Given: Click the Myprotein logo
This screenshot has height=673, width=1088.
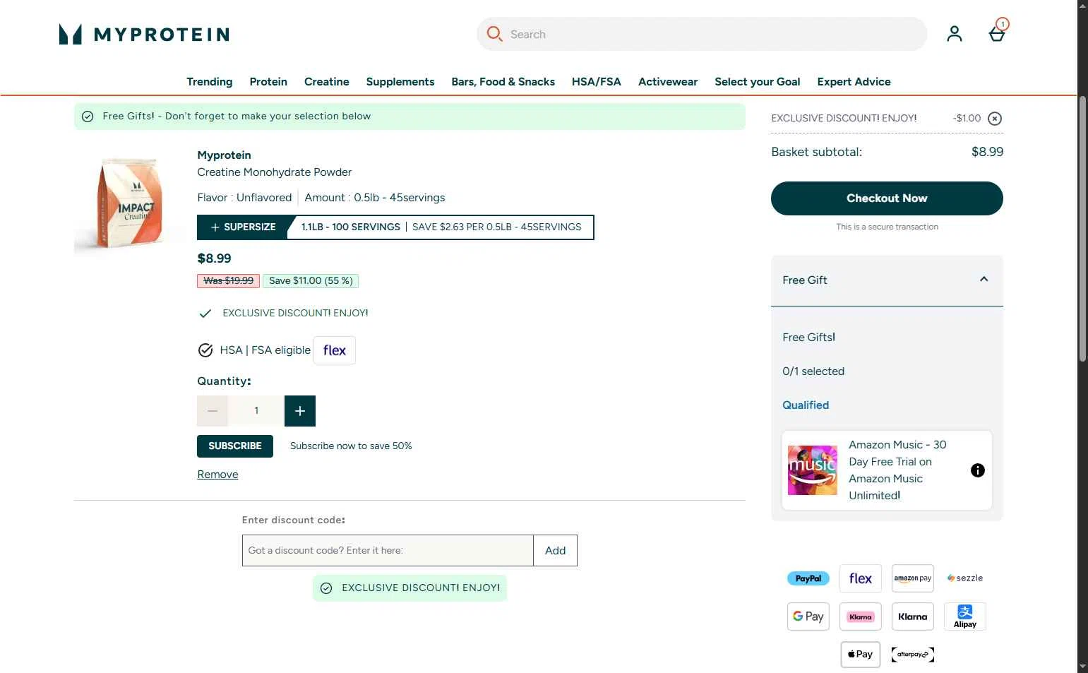Looking at the screenshot, I should [144, 34].
